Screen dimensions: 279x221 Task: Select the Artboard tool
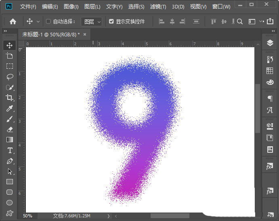pyautogui.click(x=9, y=56)
